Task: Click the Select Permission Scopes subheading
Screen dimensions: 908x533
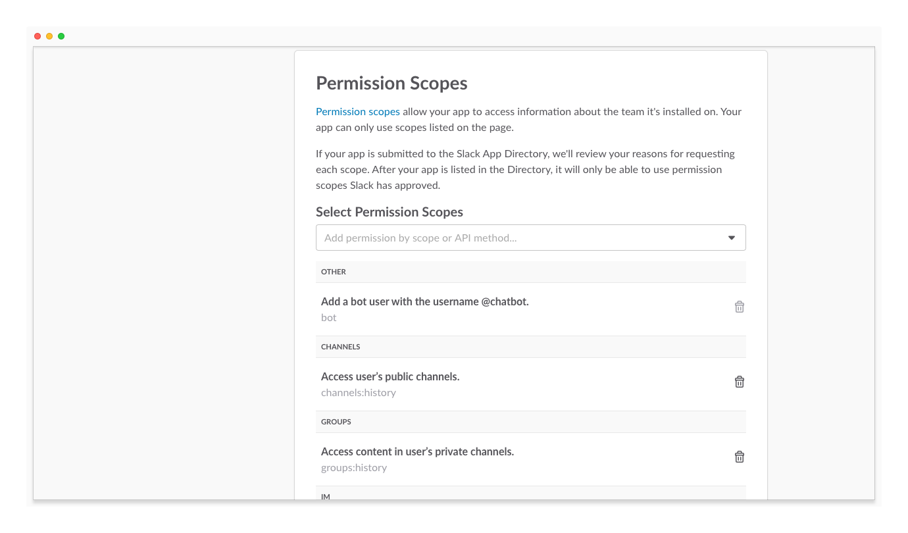Action: tap(390, 212)
